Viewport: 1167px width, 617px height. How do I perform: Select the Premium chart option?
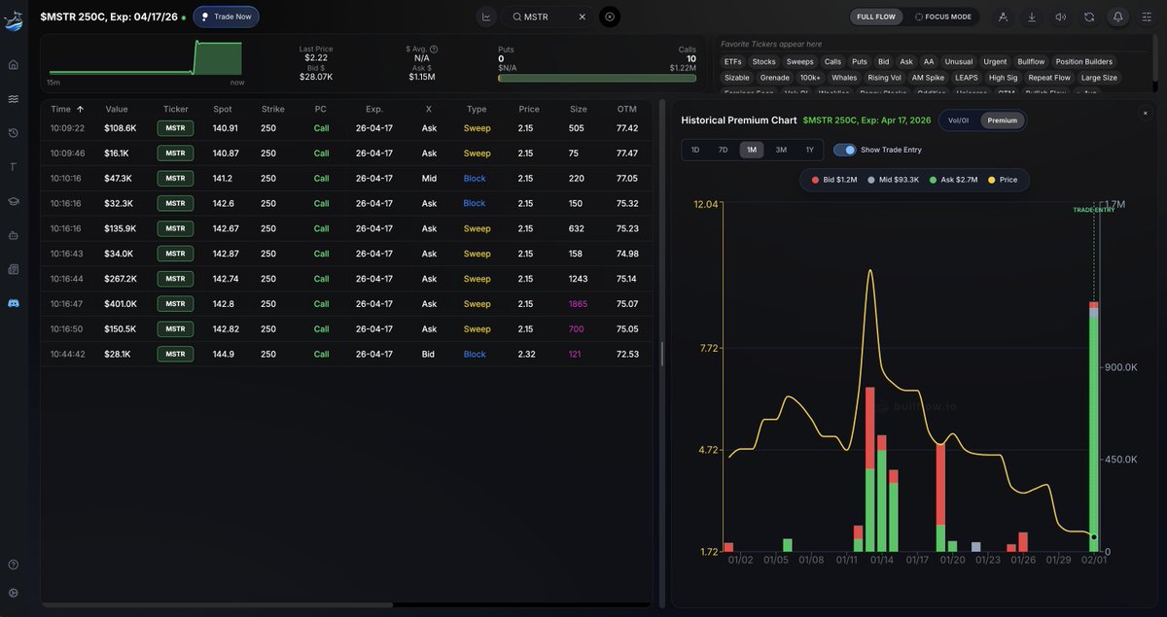tap(1003, 120)
